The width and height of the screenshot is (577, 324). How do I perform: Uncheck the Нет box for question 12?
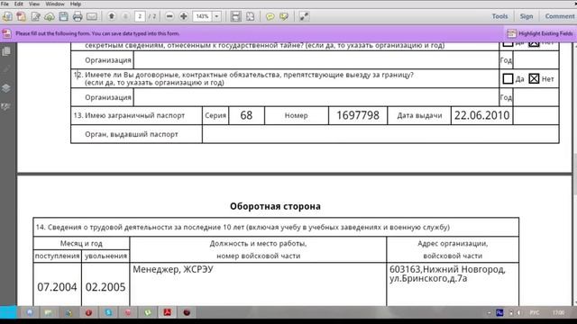pyautogui.click(x=534, y=78)
